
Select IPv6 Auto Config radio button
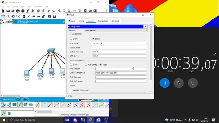[x=86, y=65]
